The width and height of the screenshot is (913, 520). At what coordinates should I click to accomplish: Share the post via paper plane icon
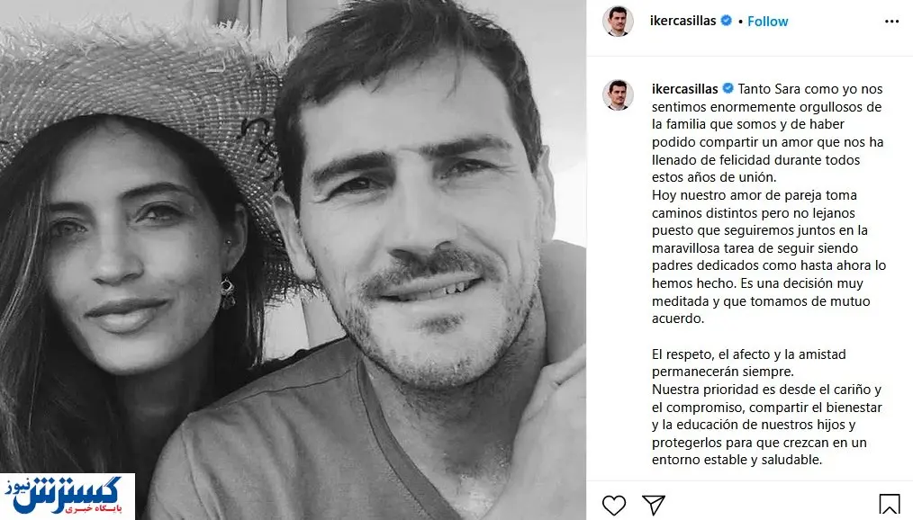pyautogui.click(x=654, y=505)
